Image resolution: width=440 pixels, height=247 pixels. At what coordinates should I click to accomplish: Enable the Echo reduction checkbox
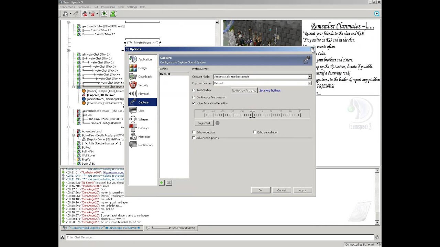(x=194, y=132)
